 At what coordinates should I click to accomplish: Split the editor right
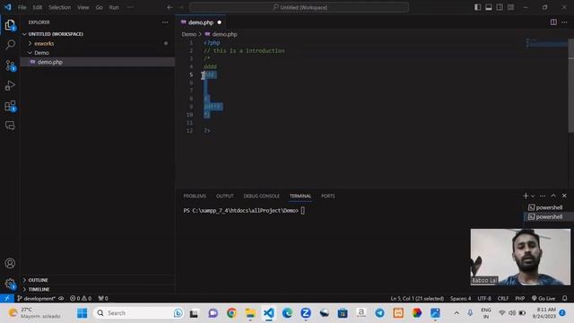553,22
